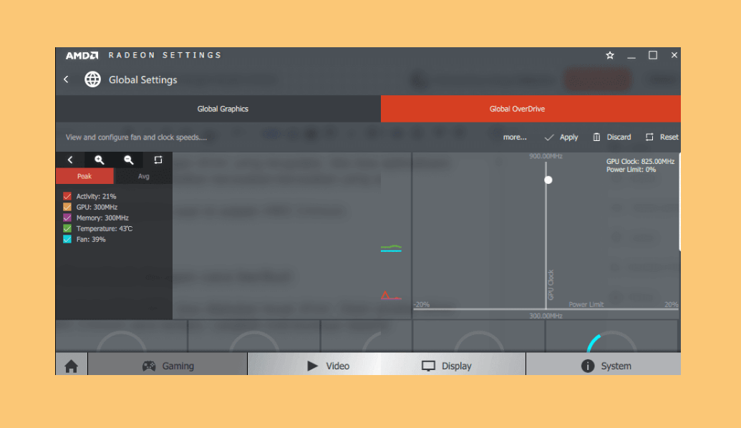Toggle the Memory 300MHz checkbox
The image size is (741, 428).
(x=67, y=218)
